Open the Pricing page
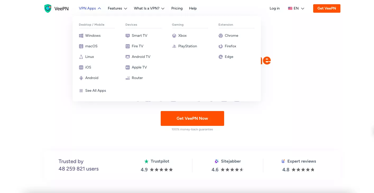 [x=177, y=8]
